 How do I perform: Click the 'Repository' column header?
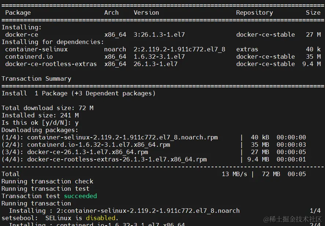point(255,12)
